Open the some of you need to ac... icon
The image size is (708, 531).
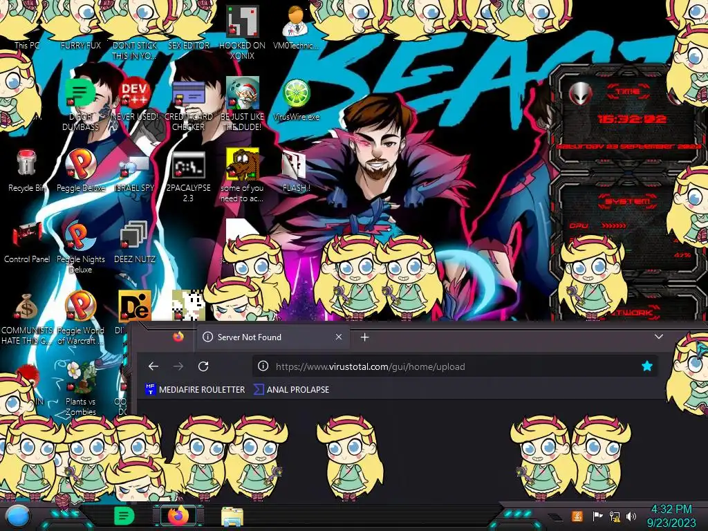tap(242, 175)
